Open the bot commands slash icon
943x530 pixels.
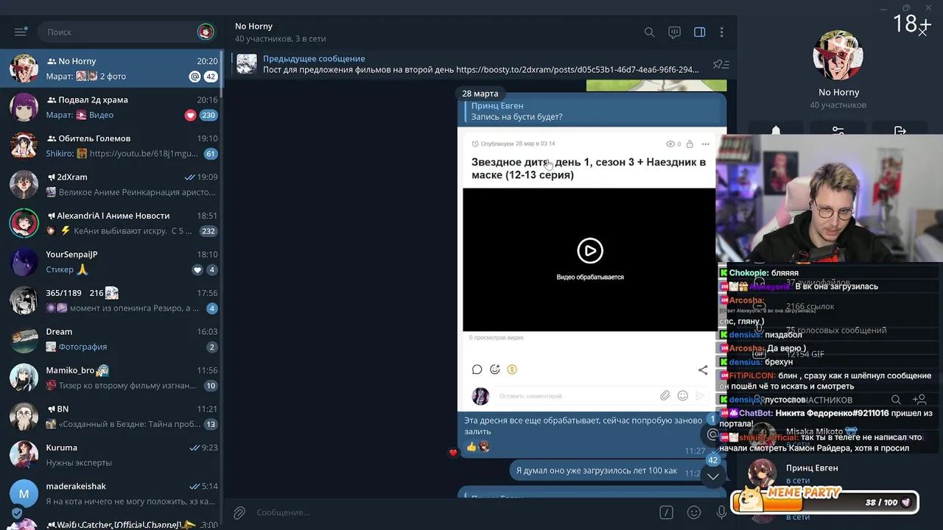point(666,512)
